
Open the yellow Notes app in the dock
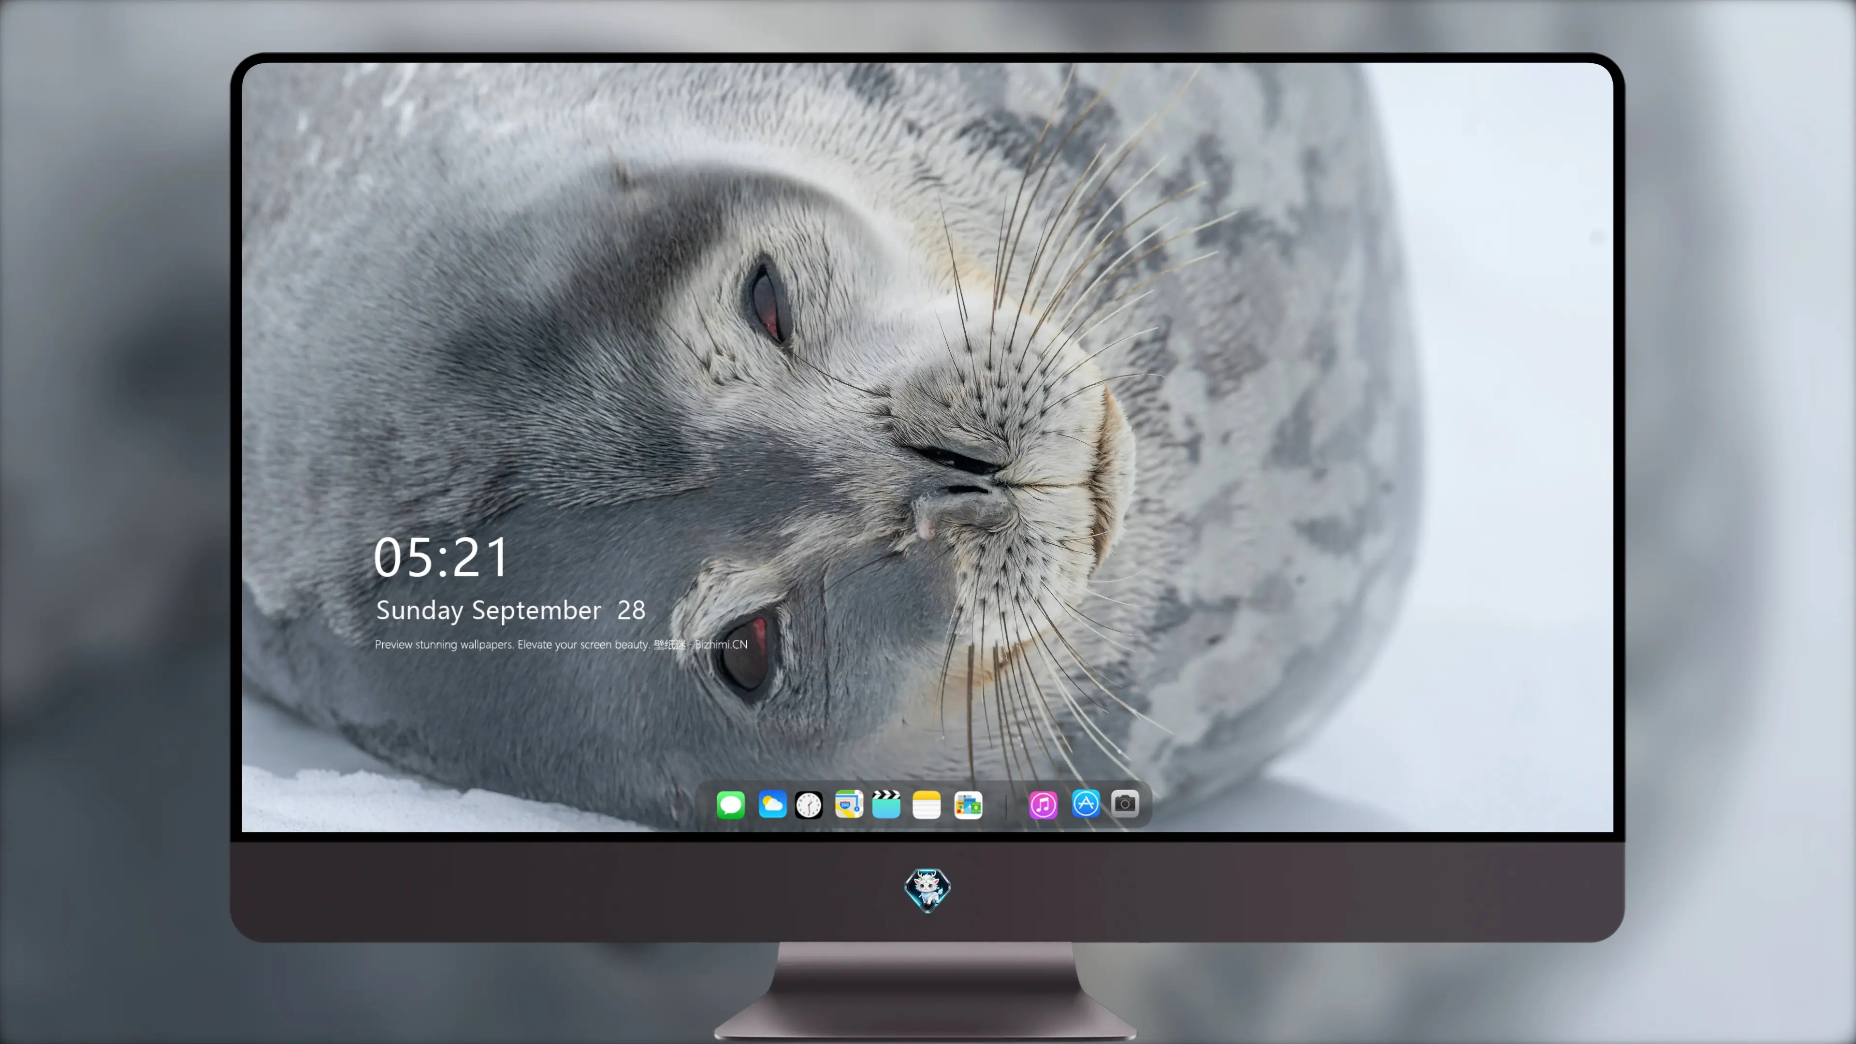[x=927, y=805]
